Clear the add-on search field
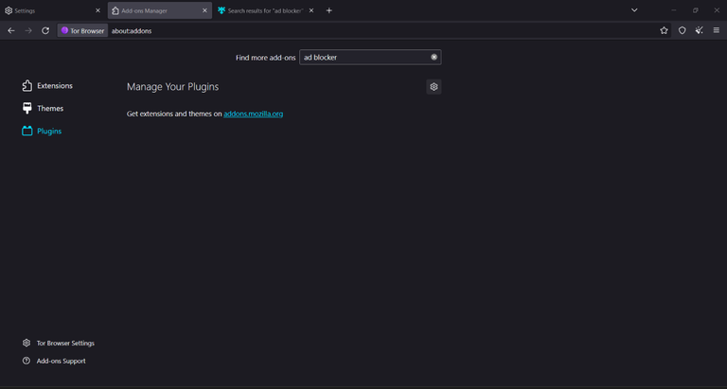This screenshot has height=389, width=727. point(434,57)
